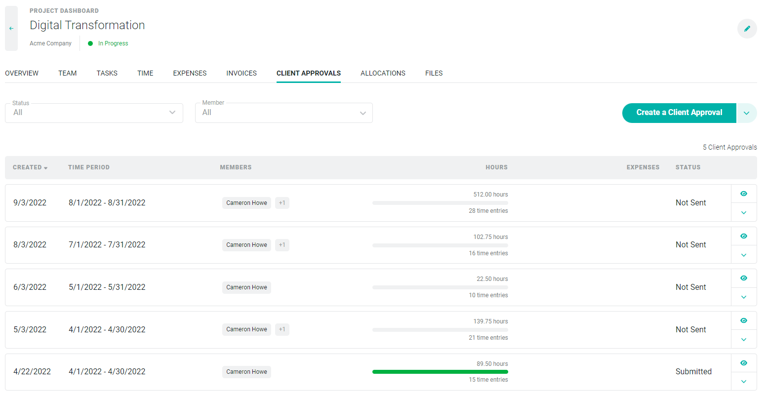Open the Time tab
The width and height of the screenshot is (766, 396).
[x=145, y=73]
